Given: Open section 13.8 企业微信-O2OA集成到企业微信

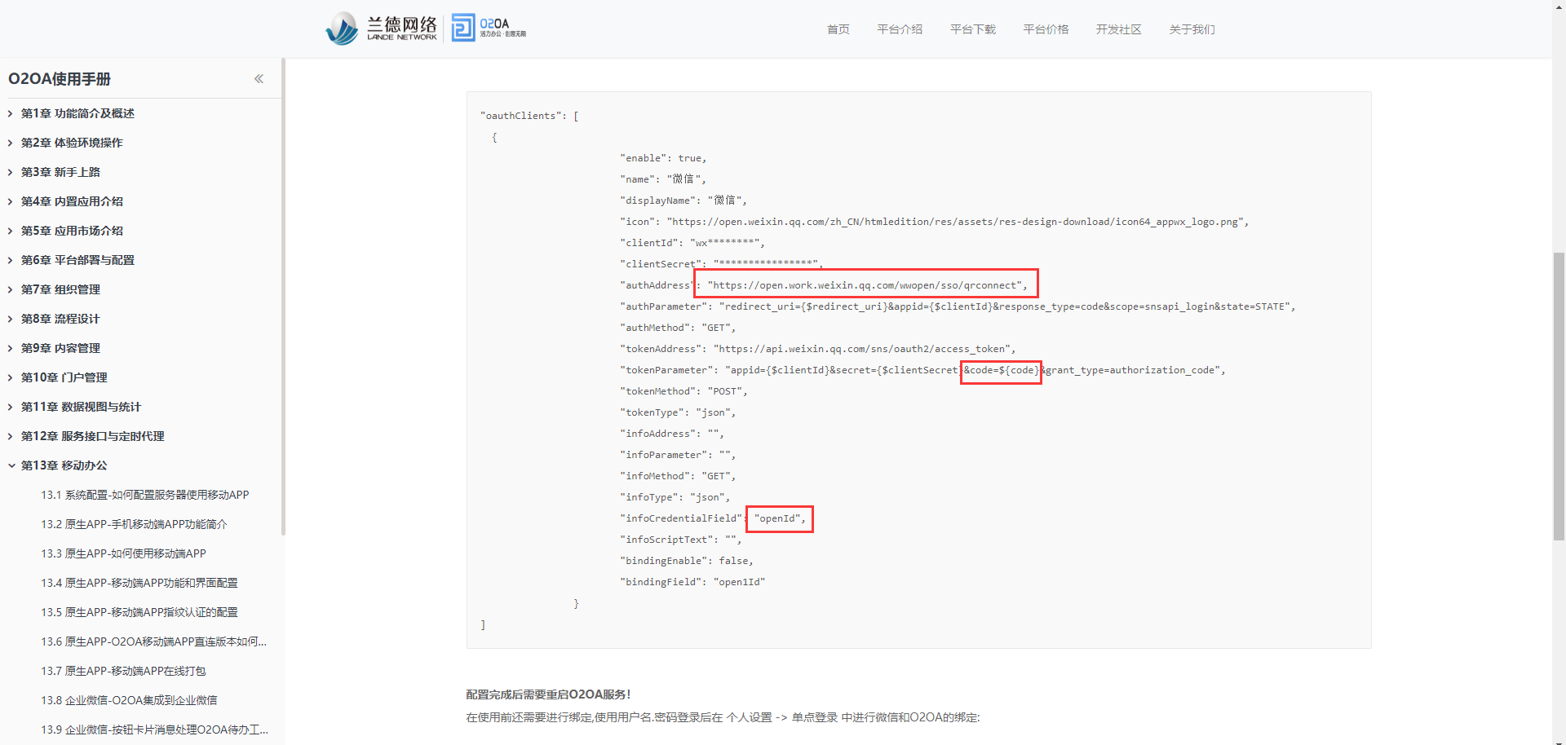Looking at the screenshot, I should (129, 700).
